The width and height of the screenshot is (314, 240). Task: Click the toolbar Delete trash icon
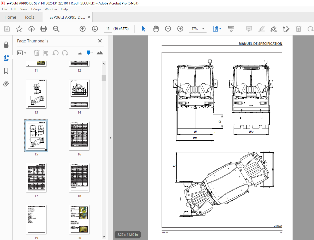(298, 29)
